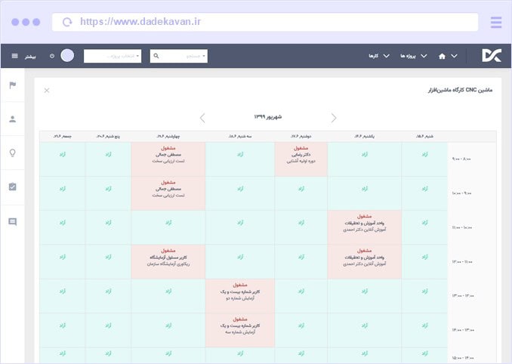Open the user profile sidebar icon
This screenshot has width=512, height=364.
(x=12, y=119)
